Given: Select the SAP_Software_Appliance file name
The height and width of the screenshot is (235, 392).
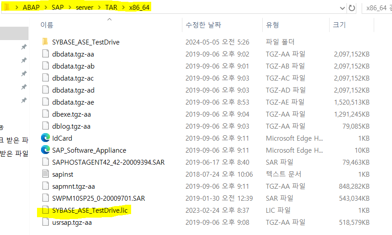Looking at the screenshot, I should [x=89, y=150].
